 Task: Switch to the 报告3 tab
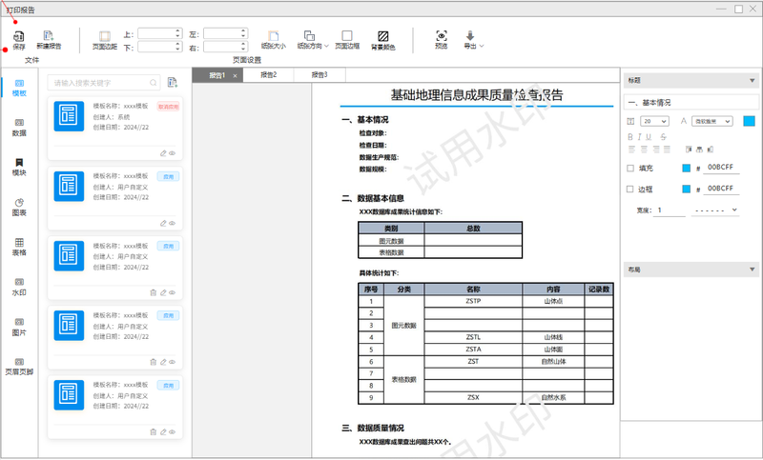click(320, 75)
